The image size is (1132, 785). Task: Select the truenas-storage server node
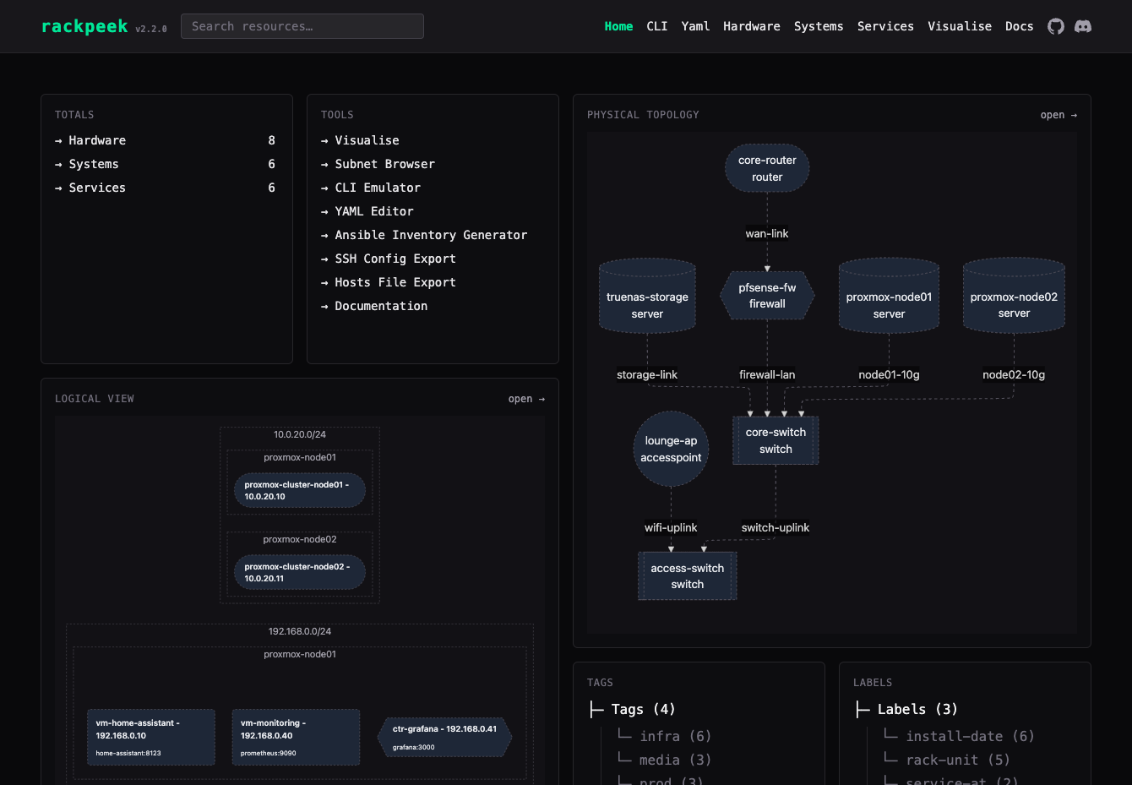647,296
